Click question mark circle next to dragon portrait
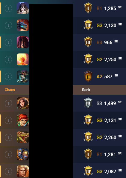 [x=8, y=25]
